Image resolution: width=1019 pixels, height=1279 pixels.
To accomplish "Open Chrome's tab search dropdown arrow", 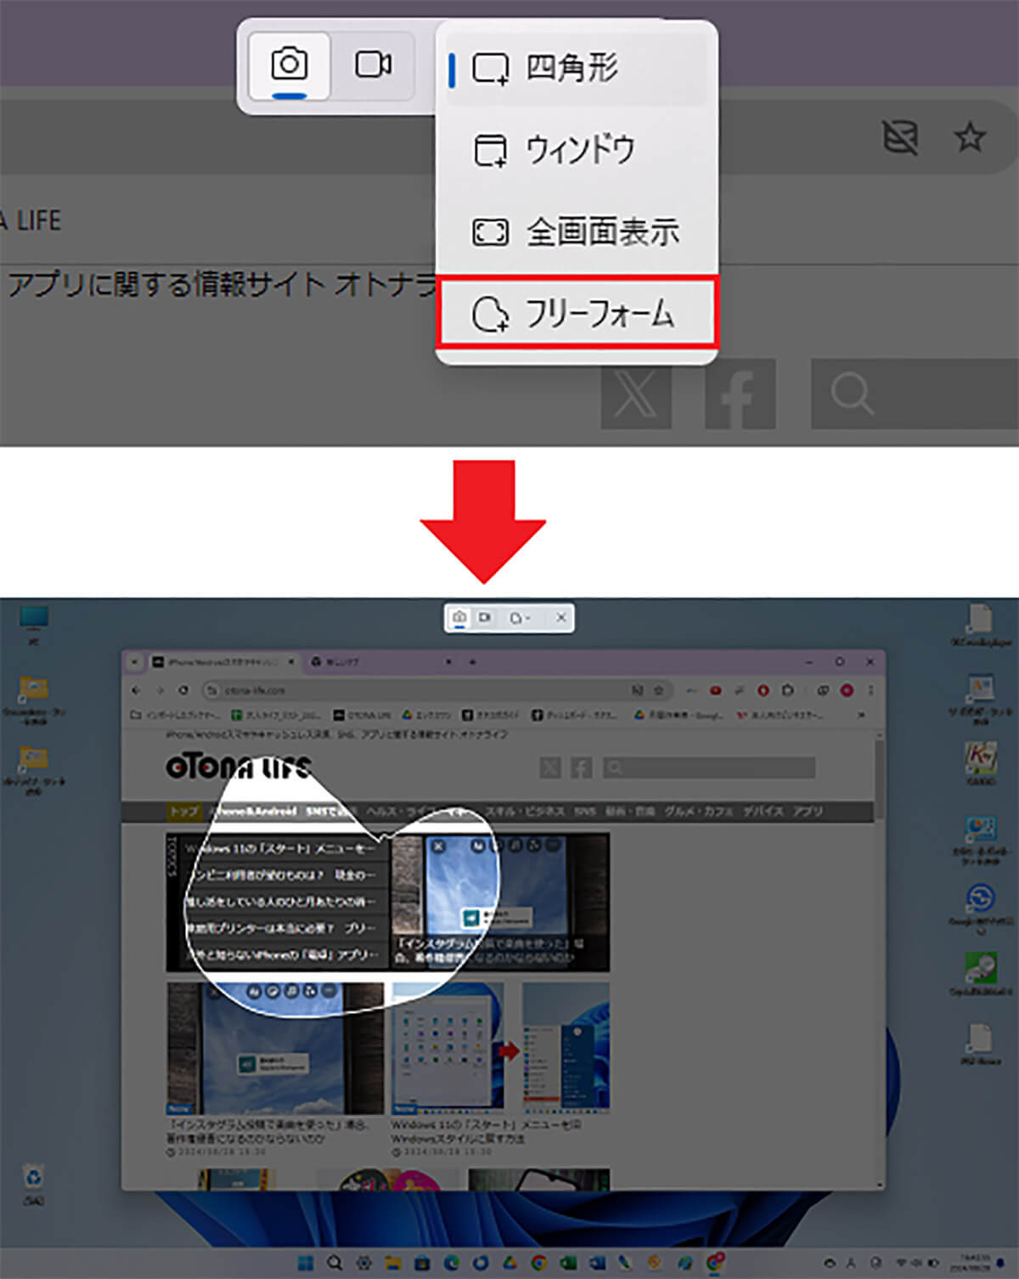I will 134,661.
